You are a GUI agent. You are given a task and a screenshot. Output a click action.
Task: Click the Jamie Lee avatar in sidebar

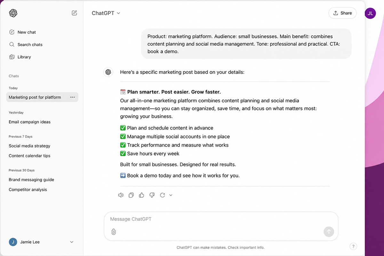pos(13,242)
